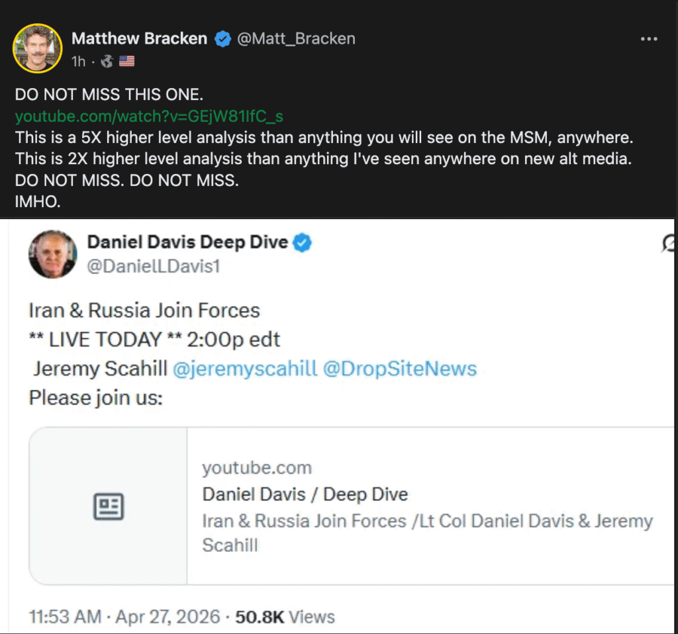Screen dimensions: 678x634
Task: Open the @DropSiteNews mention
Action: coord(399,369)
